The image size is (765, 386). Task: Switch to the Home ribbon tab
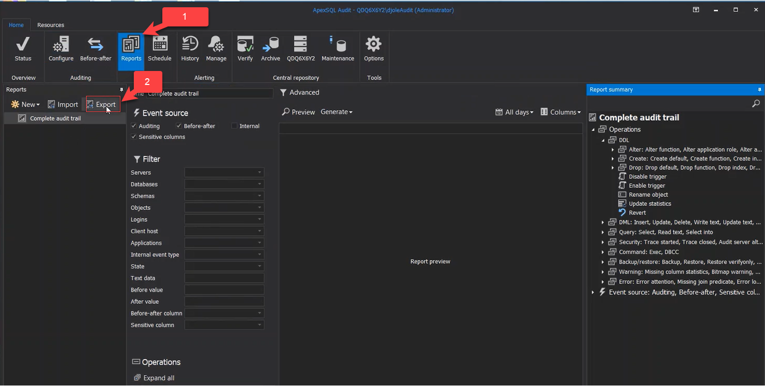pos(16,25)
